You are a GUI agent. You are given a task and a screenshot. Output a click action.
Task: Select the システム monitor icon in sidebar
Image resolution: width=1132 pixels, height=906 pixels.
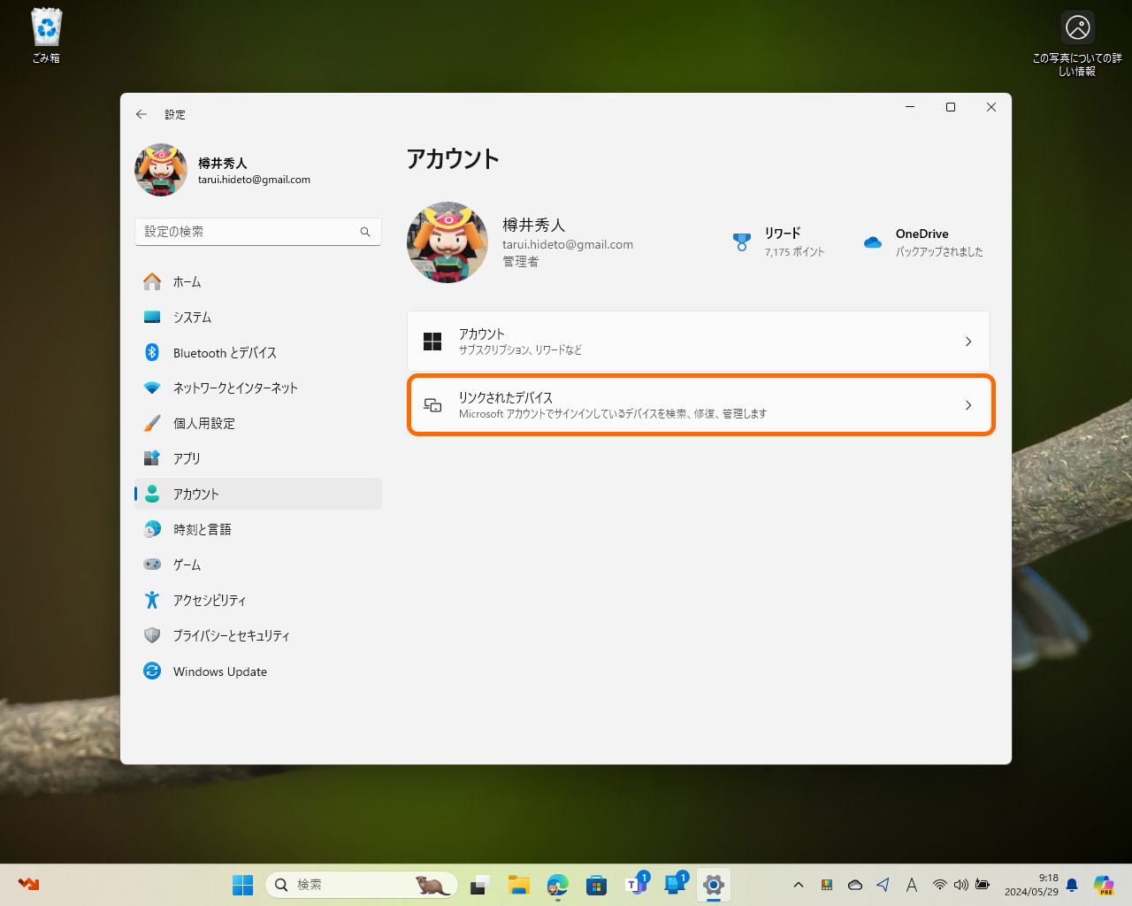point(152,317)
